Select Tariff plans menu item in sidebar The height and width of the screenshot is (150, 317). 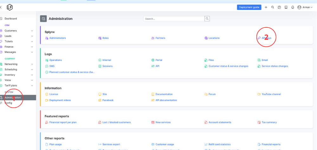click(x=11, y=85)
